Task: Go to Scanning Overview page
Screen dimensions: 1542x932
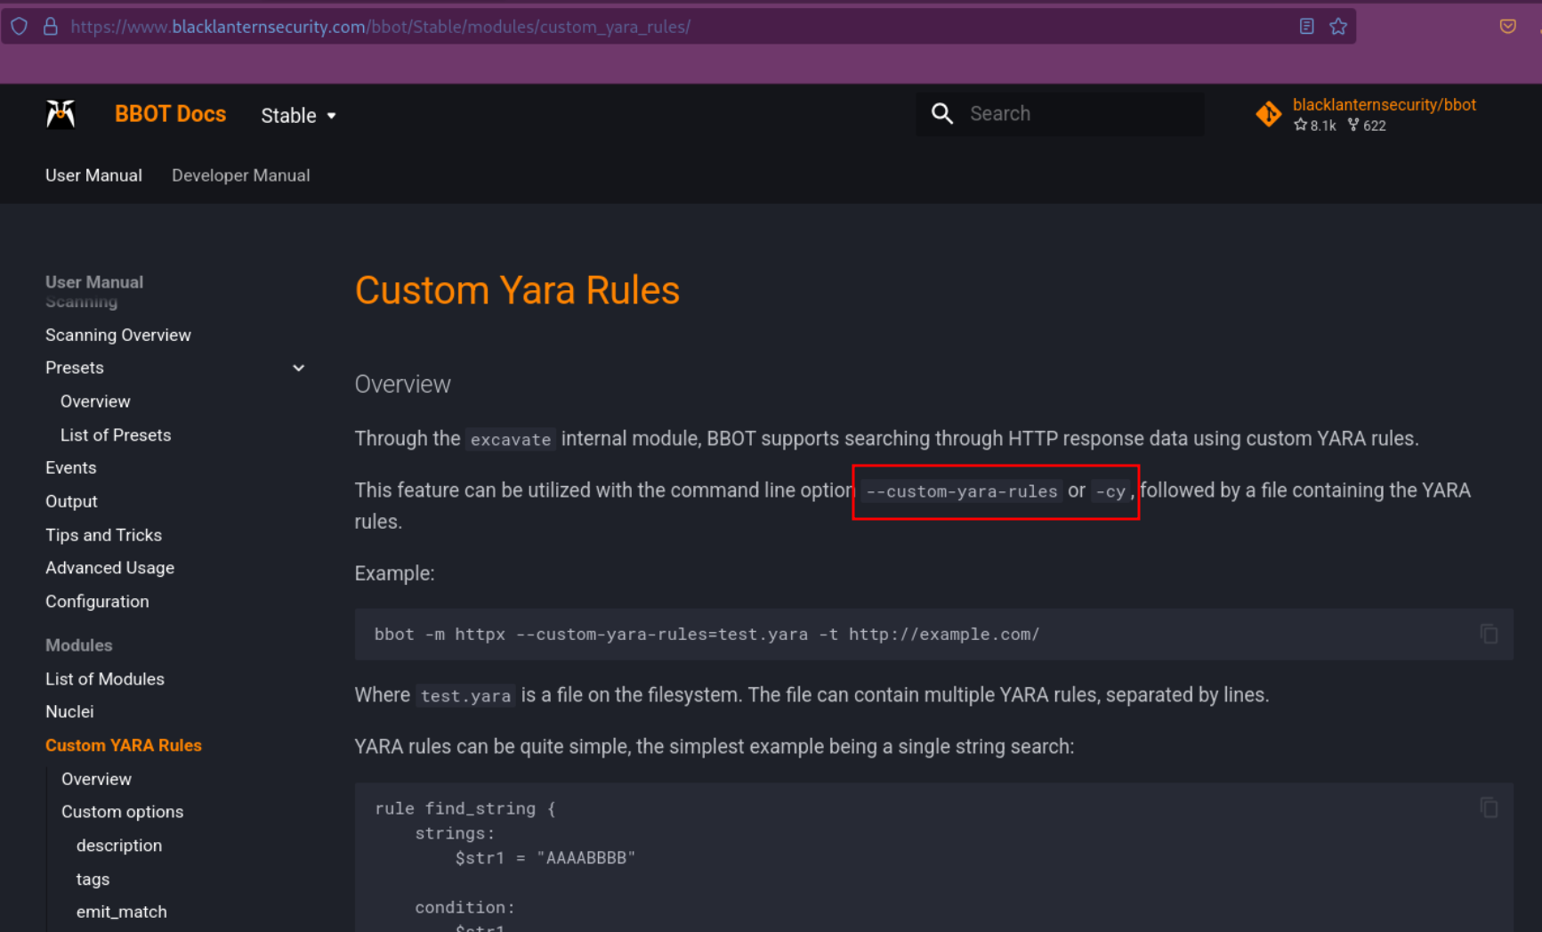Action: click(x=118, y=335)
